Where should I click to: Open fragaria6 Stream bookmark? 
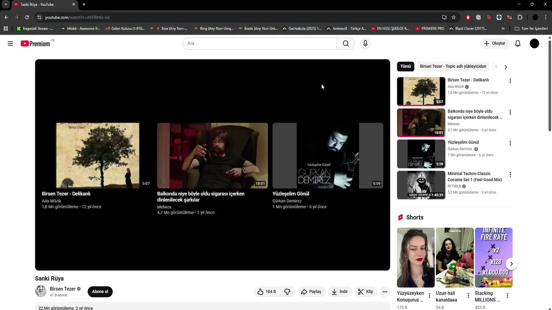tap(35, 28)
